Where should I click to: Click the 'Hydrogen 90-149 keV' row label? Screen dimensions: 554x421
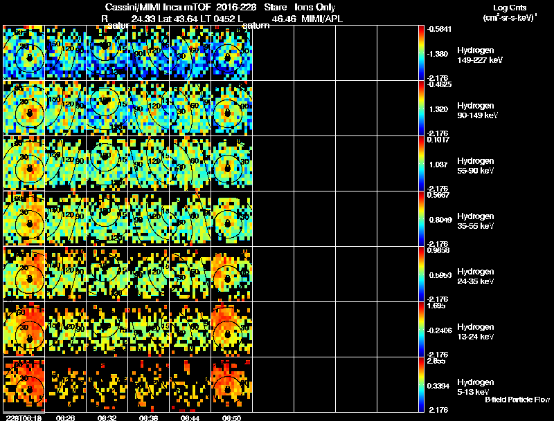(477, 111)
